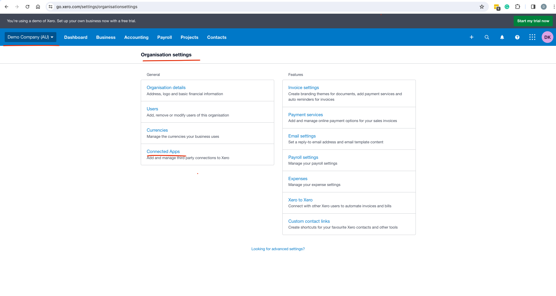Image resolution: width=556 pixels, height=296 pixels.
Task: Click Looking for advanced settings link
Action: (278, 249)
